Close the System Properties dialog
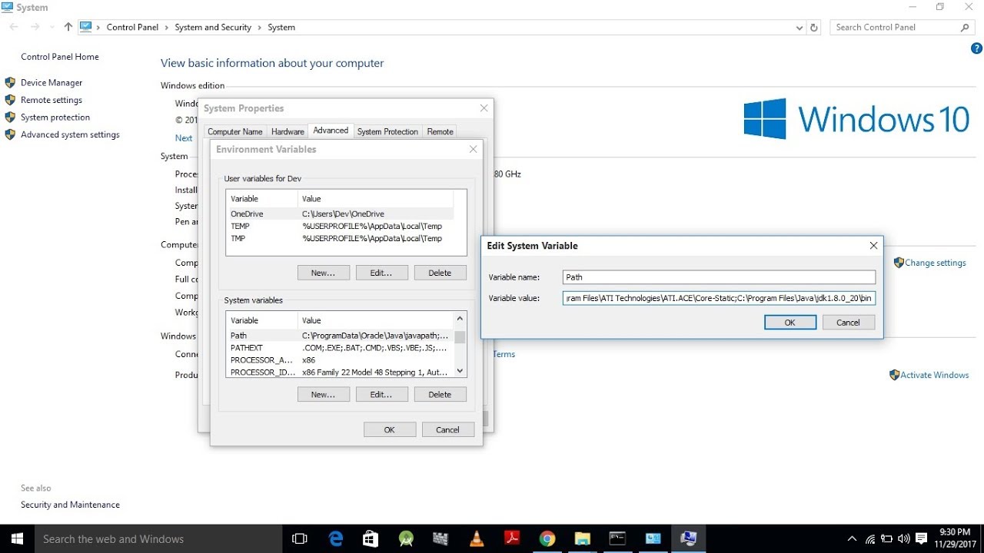The image size is (984, 553). click(484, 108)
